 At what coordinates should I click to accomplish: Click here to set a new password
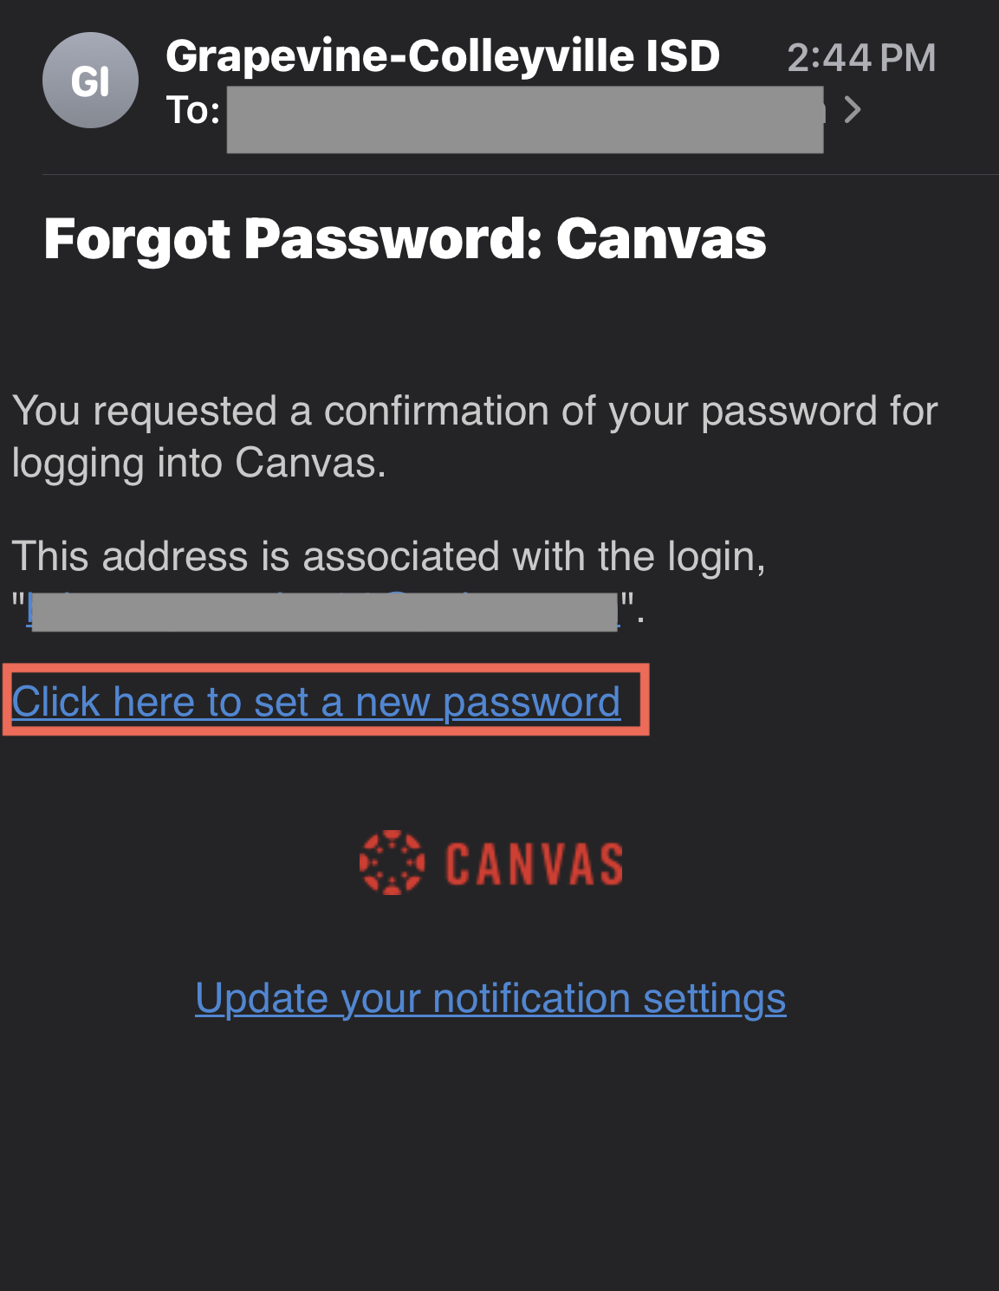(x=315, y=702)
